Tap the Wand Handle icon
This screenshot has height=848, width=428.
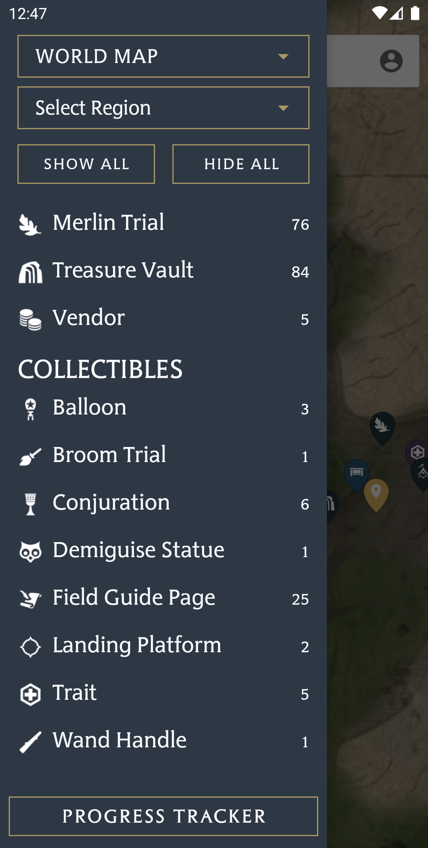30,742
